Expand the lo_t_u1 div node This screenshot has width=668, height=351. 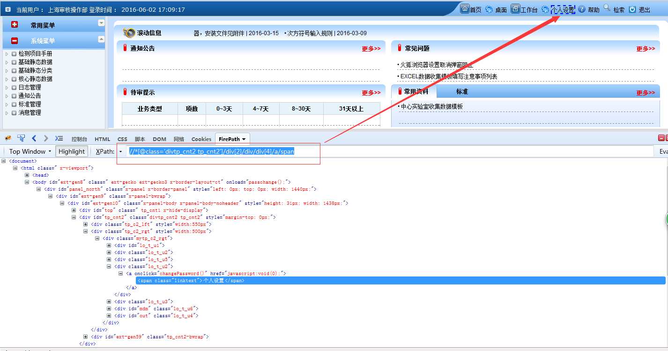(x=109, y=246)
